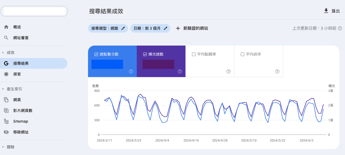Collapse the 產生索引 sidebar section
Viewport: 345px width, 155px height.
click(x=3, y=89)
